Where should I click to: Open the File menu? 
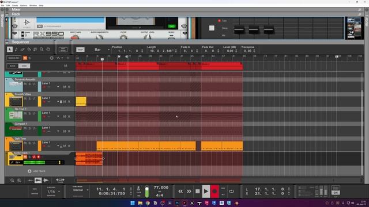(x=2, y=5)
